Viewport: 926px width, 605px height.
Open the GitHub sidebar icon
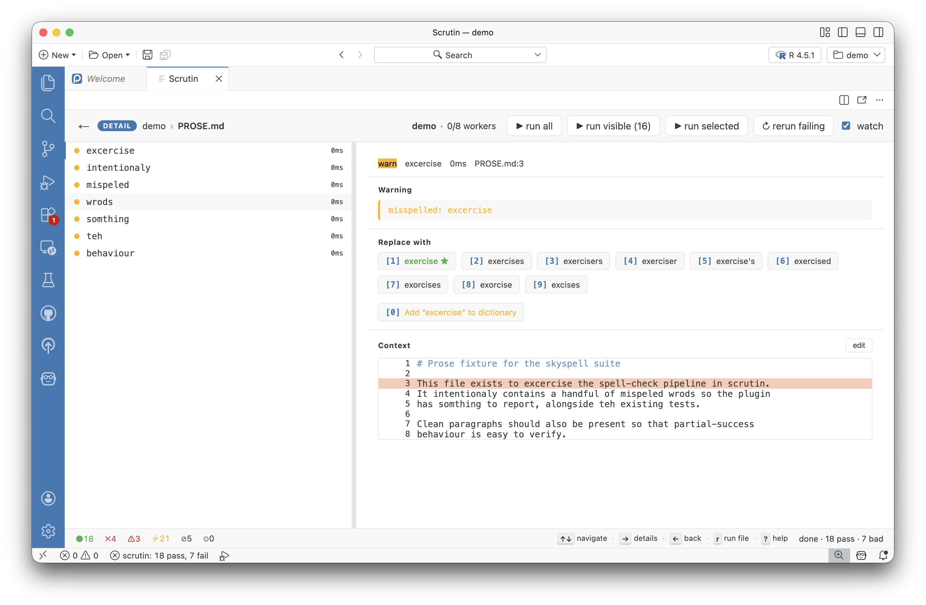tap(48, 313)
